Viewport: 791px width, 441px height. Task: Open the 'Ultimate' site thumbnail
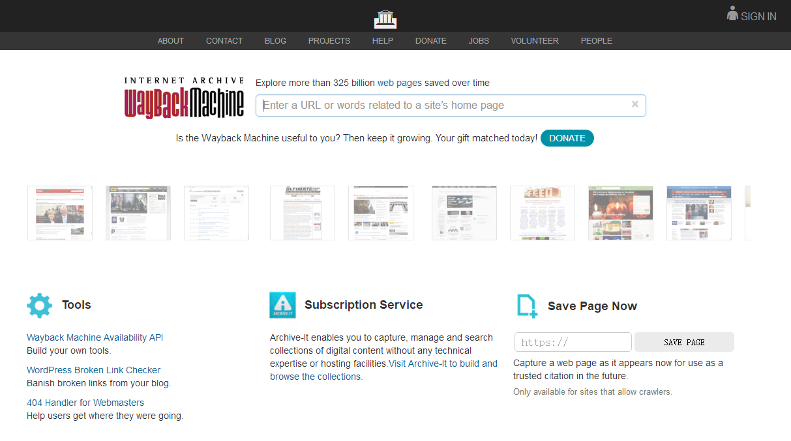point(303,213)
